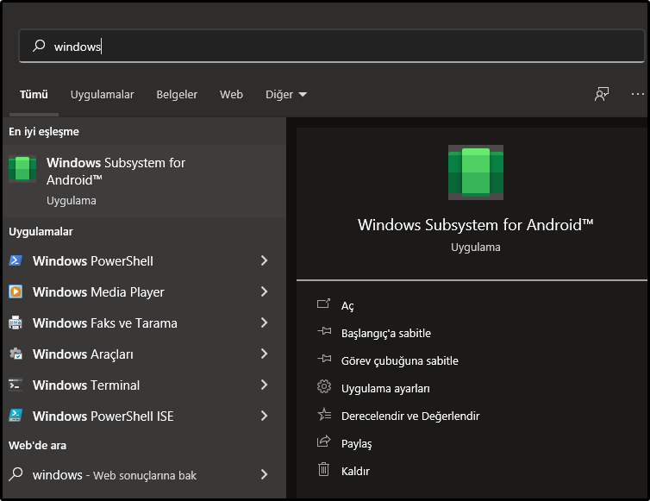Uninstall the app via Kaldır

tap(355, 472)
